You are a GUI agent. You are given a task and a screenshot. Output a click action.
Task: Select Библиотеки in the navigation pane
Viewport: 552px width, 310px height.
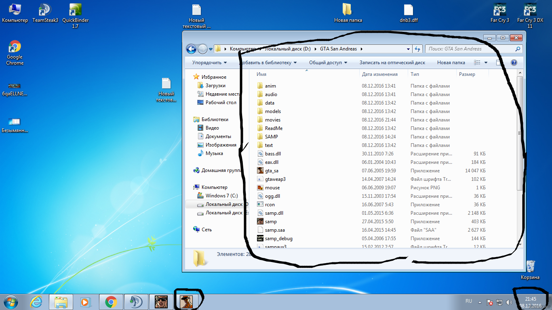[215, 119]
